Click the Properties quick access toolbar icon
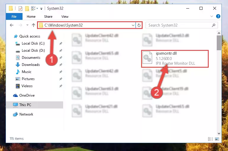This screenshot has height=151, width=228. coord(20,9)
